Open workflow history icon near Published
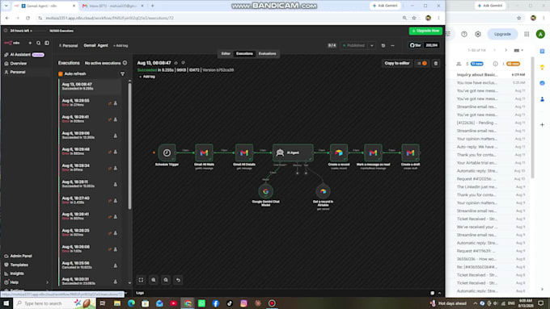550x309 pixels. [383, 45]
